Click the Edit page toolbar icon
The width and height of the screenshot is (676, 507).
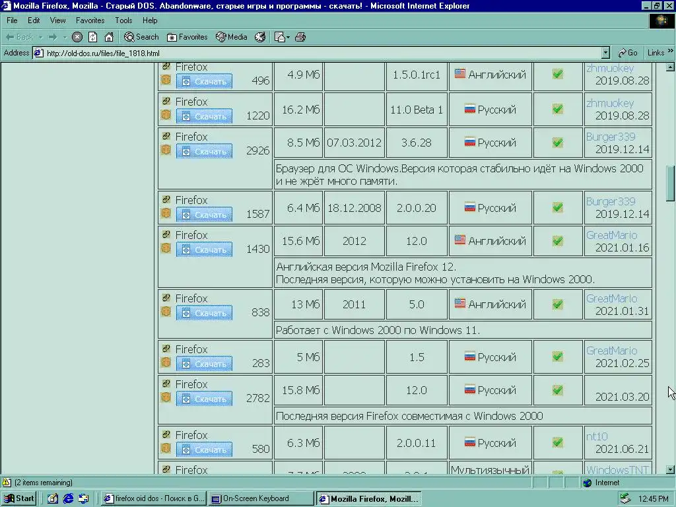point(279,37)
